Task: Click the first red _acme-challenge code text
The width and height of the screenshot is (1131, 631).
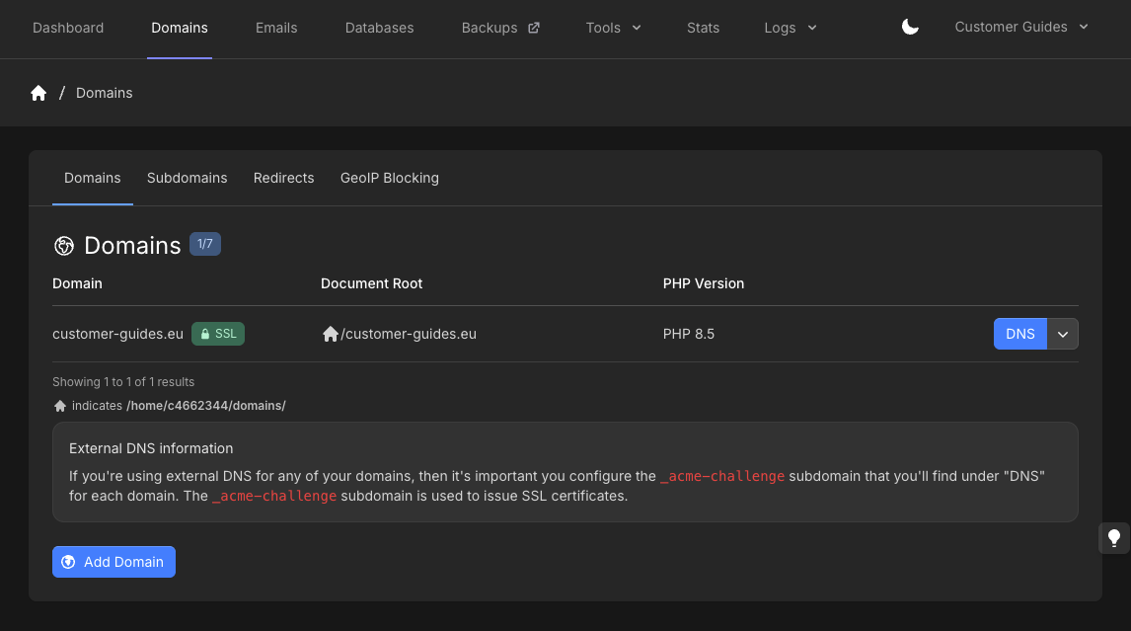Action: pyautogui.click(x=722, y=477)
